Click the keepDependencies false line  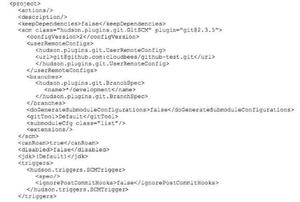tap(91, 24)
